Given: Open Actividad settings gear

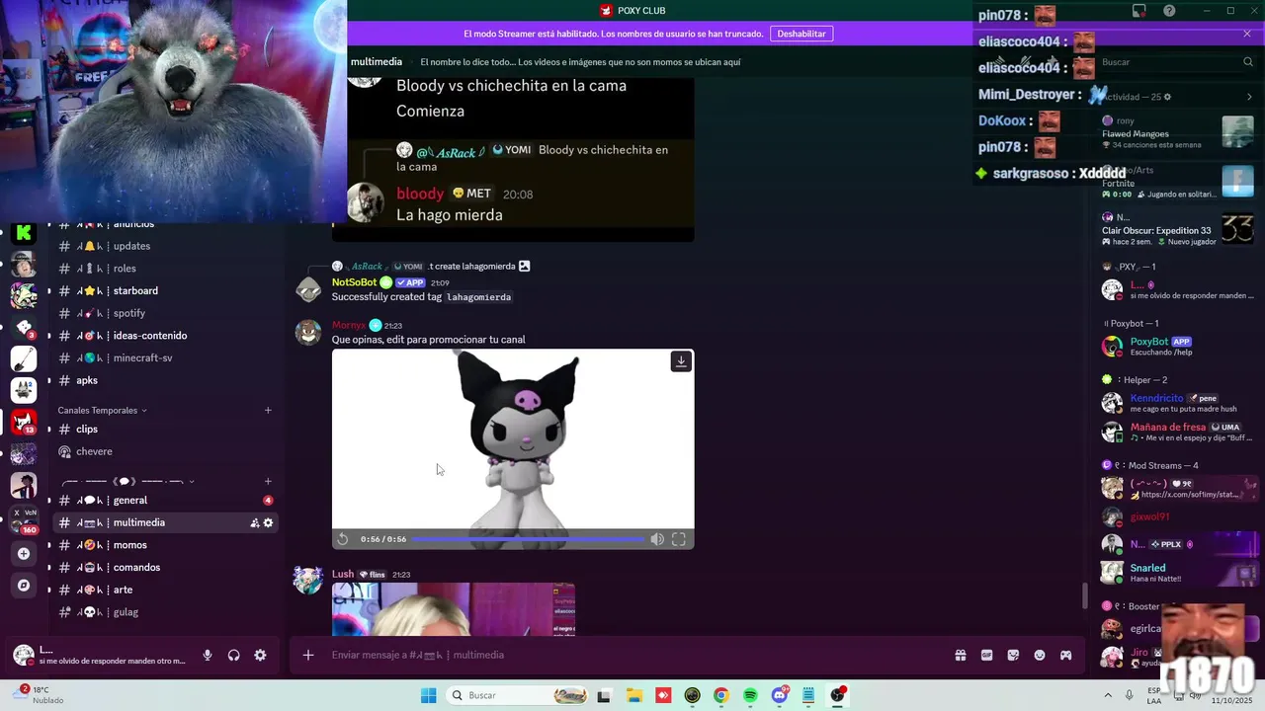Looking at the screenshot, I should (x=1167, y=97).
